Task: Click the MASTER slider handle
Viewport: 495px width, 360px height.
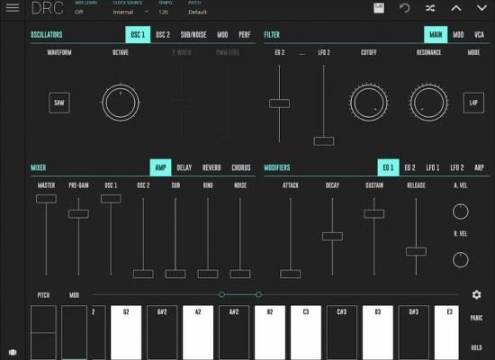Action: (x=47, y=199)
